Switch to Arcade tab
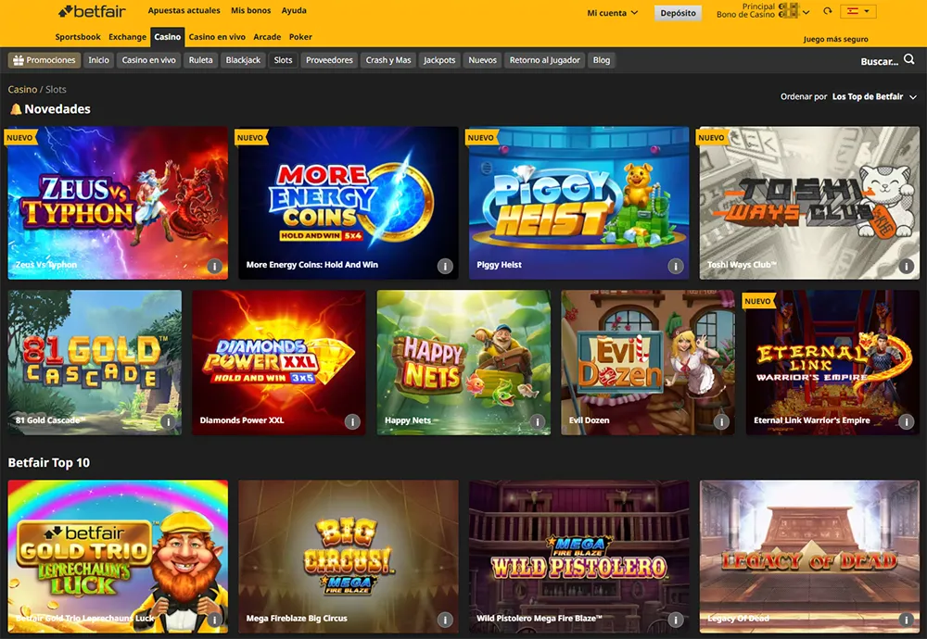Viewport: 927px width, 639px height. (x=267, y=37)
